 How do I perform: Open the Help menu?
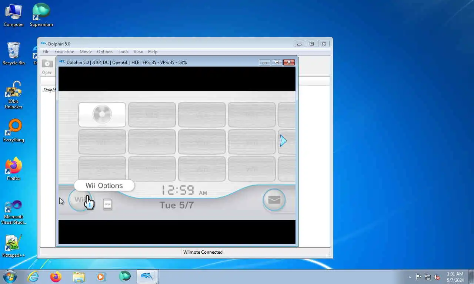153,52
